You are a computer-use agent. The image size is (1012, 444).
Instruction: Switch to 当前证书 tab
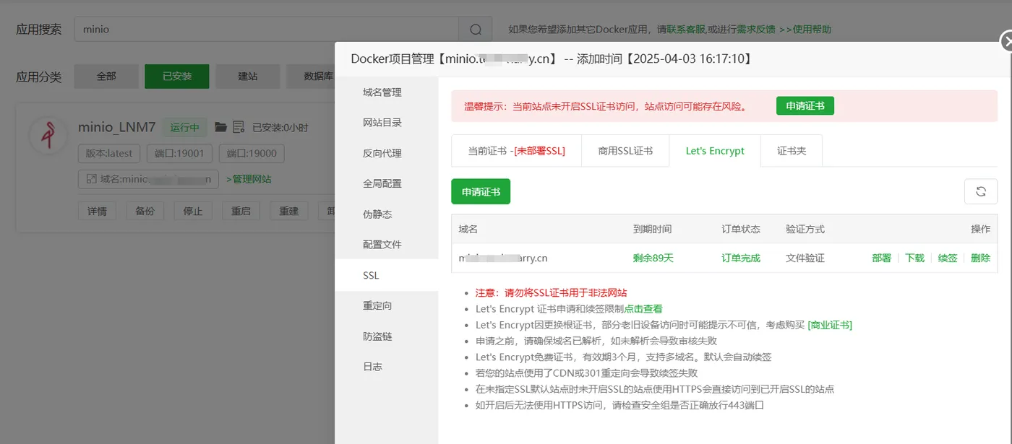coord(516,151)
